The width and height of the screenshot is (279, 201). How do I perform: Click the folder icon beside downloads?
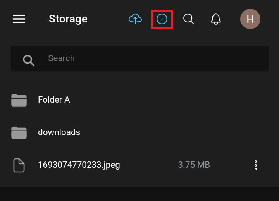pos(19,132)
